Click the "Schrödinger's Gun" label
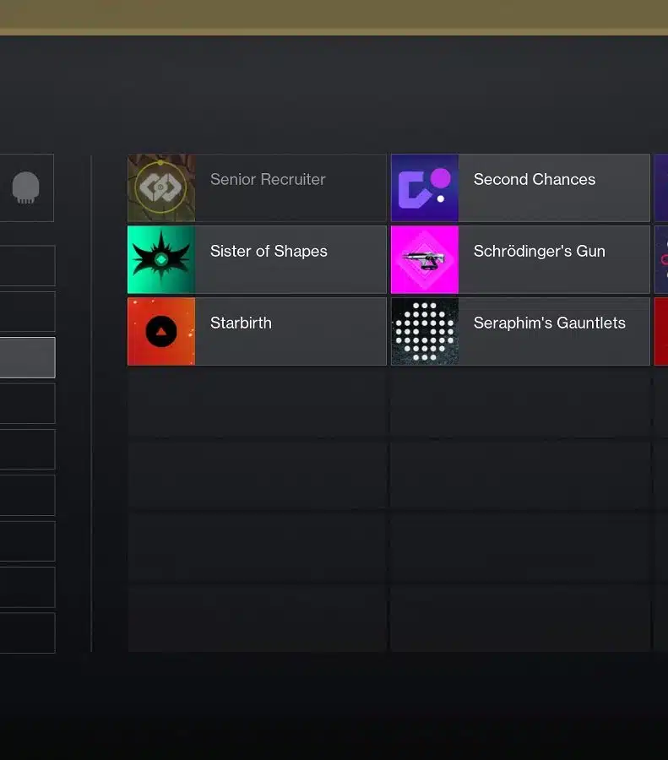 (x=539, y=251)
